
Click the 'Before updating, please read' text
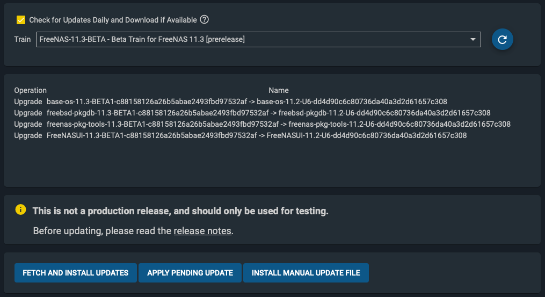tap(102, 231)
